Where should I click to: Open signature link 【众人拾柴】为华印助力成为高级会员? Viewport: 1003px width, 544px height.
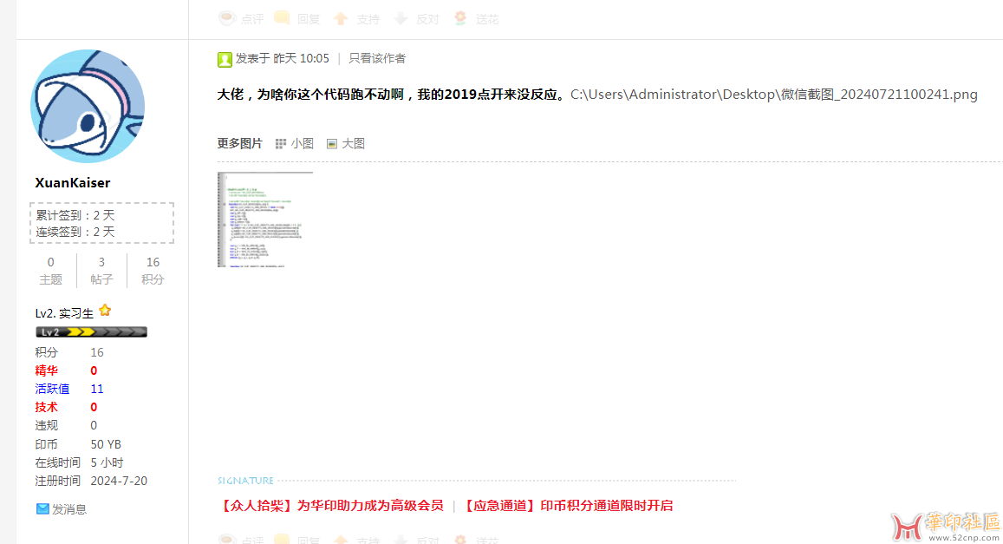[x=330, y=506]
